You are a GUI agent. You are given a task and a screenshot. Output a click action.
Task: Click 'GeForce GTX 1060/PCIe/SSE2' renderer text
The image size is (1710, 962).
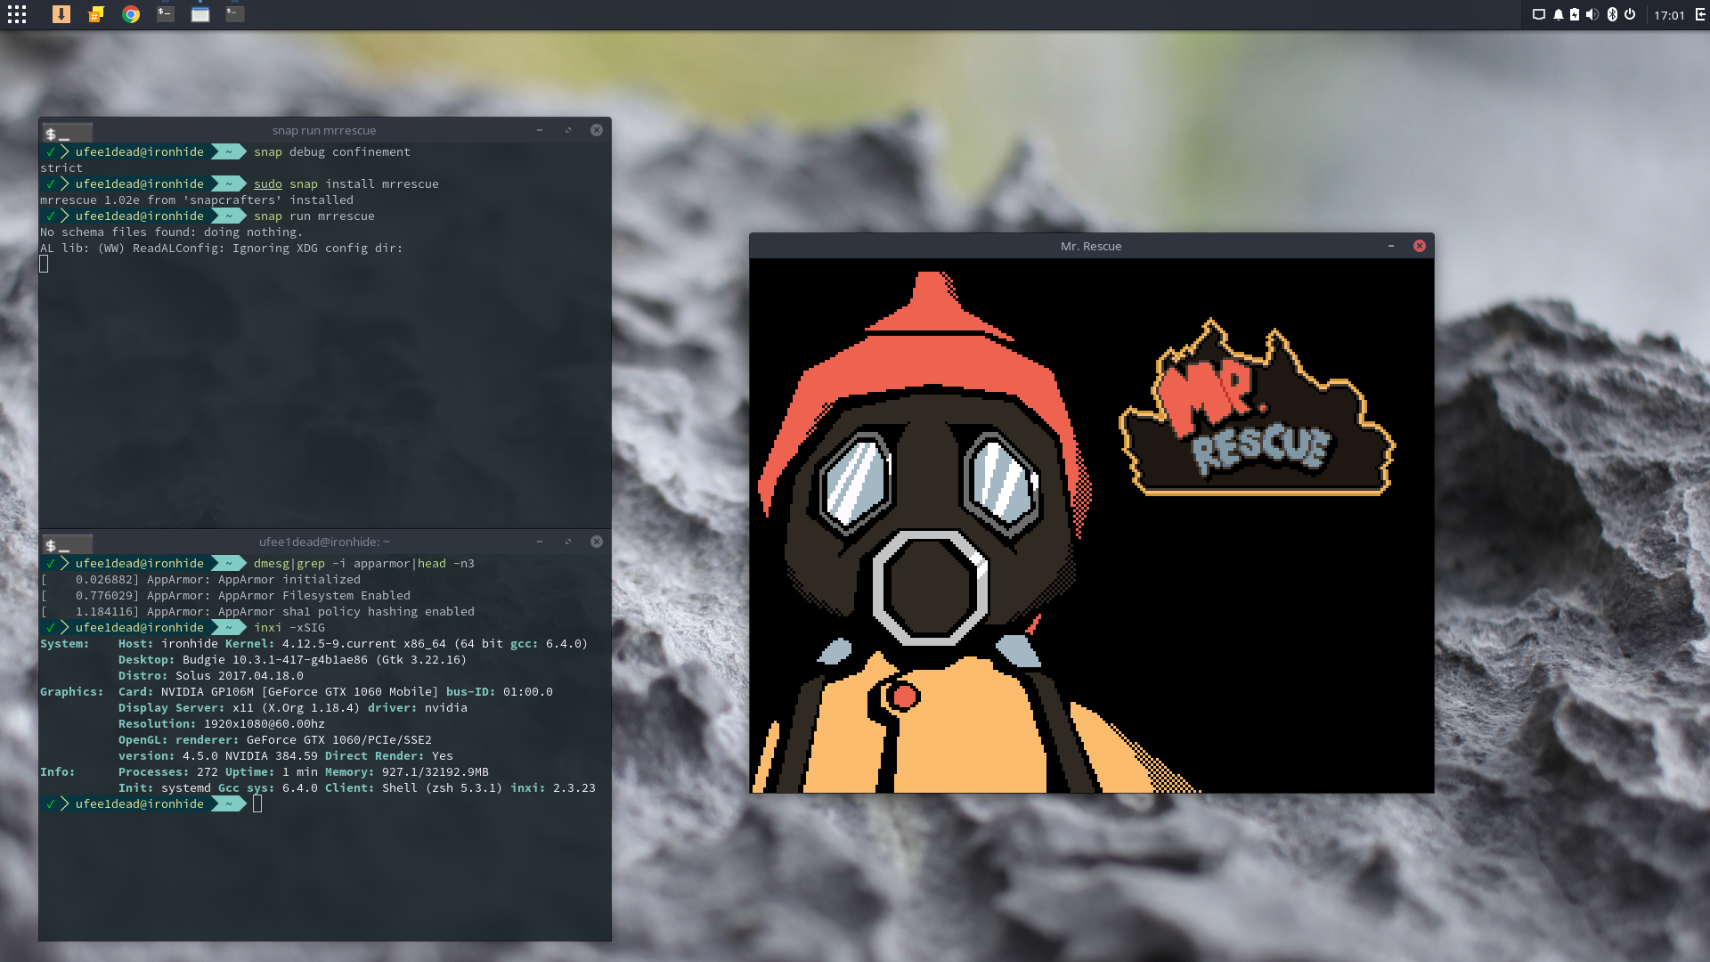point(339,740)
